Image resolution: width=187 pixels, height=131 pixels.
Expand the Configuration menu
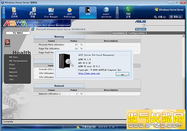(x=137, y=33)
